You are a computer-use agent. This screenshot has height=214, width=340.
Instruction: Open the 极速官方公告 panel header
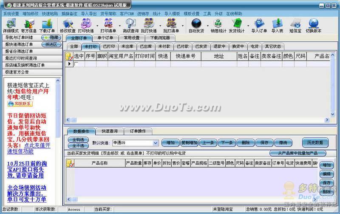pos(32,72)
